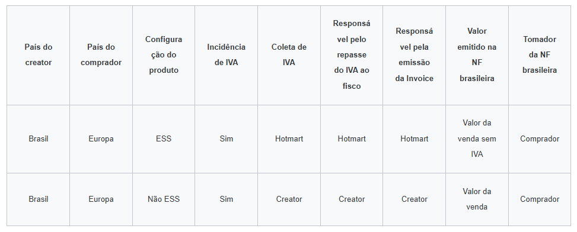Click the 'Configuração do produto' header
577x232 pixels.
point(164,55)
